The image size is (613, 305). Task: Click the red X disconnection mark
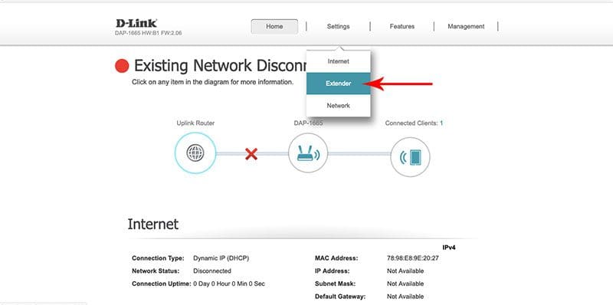point(251,154)
